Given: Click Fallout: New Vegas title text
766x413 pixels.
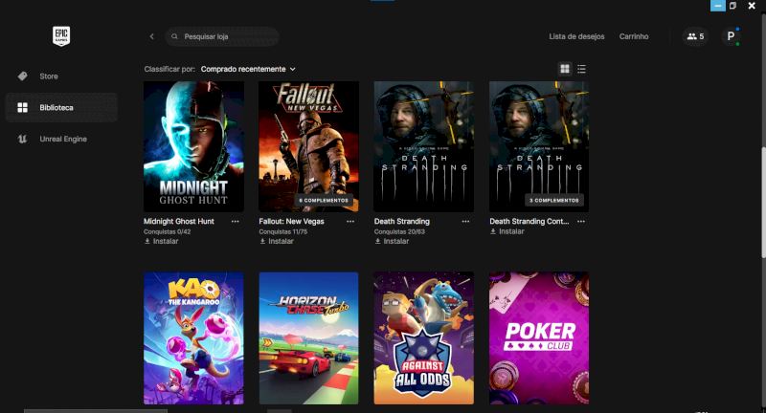Looking at the screenshot, I should point(292,222).
